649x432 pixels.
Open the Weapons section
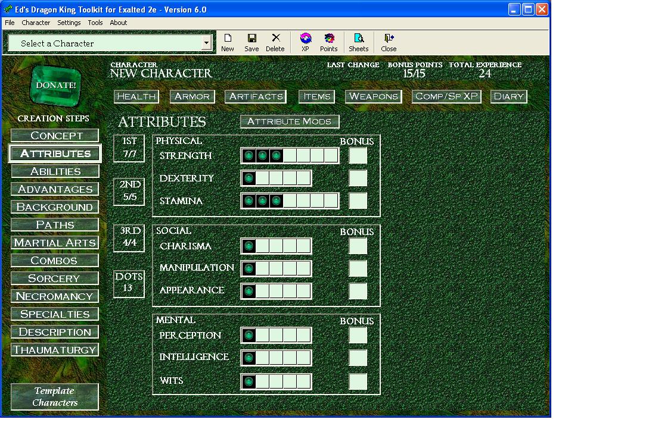pyautogui.click(x=373, y=96)
